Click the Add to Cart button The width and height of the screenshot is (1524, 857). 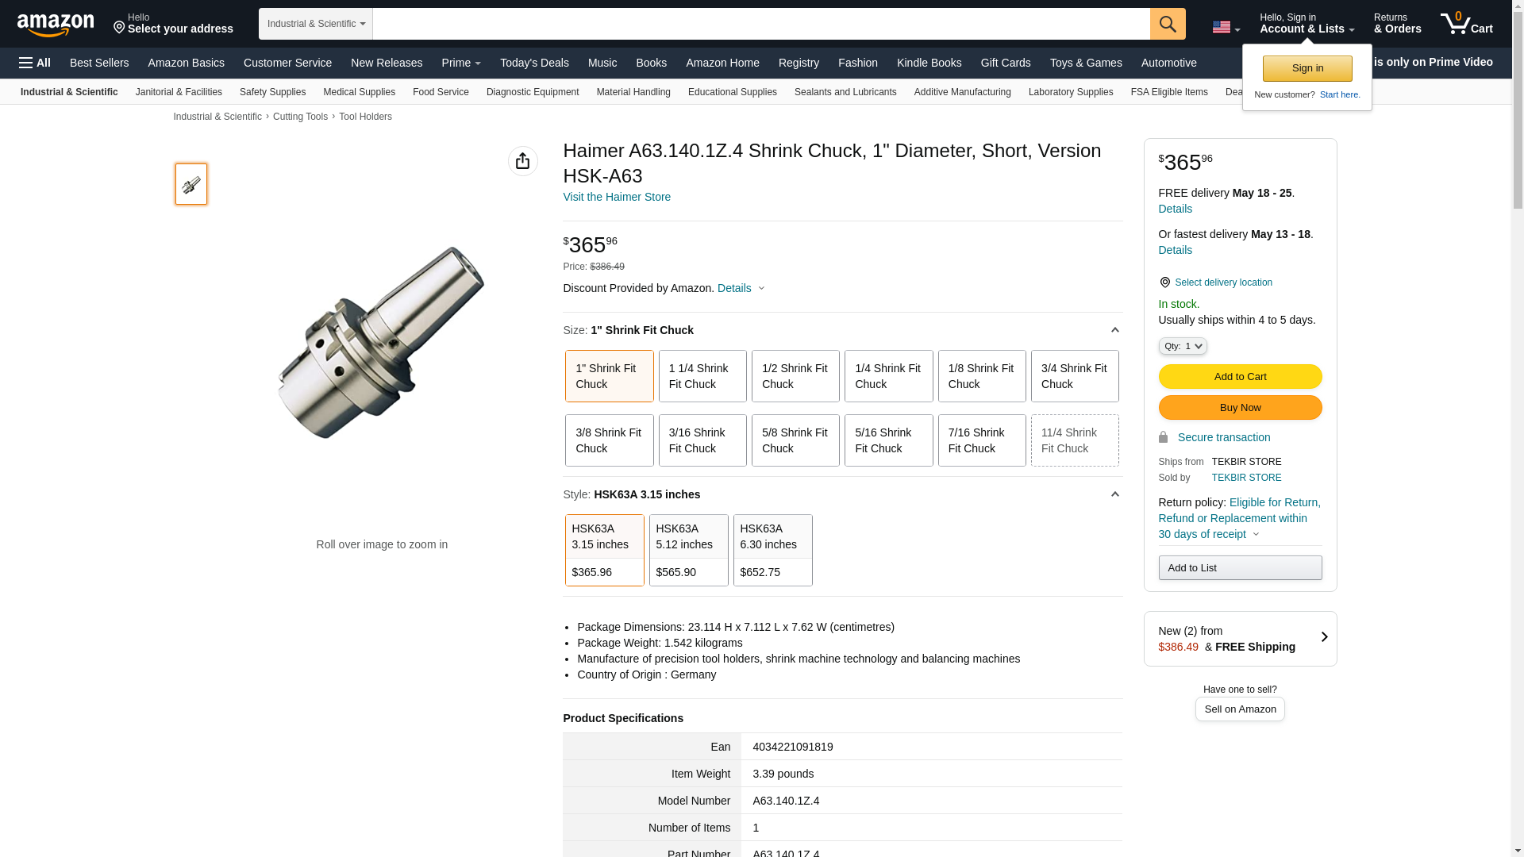[1239, 377]
